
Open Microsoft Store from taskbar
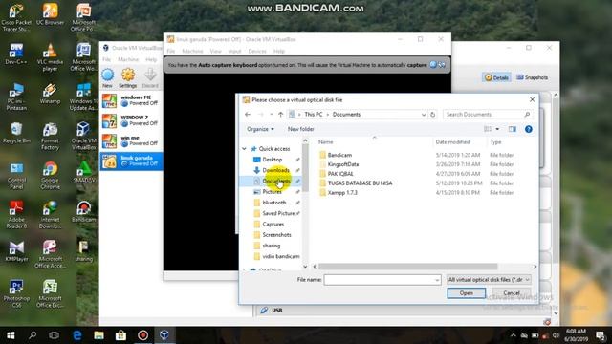[x=121, y=335]
